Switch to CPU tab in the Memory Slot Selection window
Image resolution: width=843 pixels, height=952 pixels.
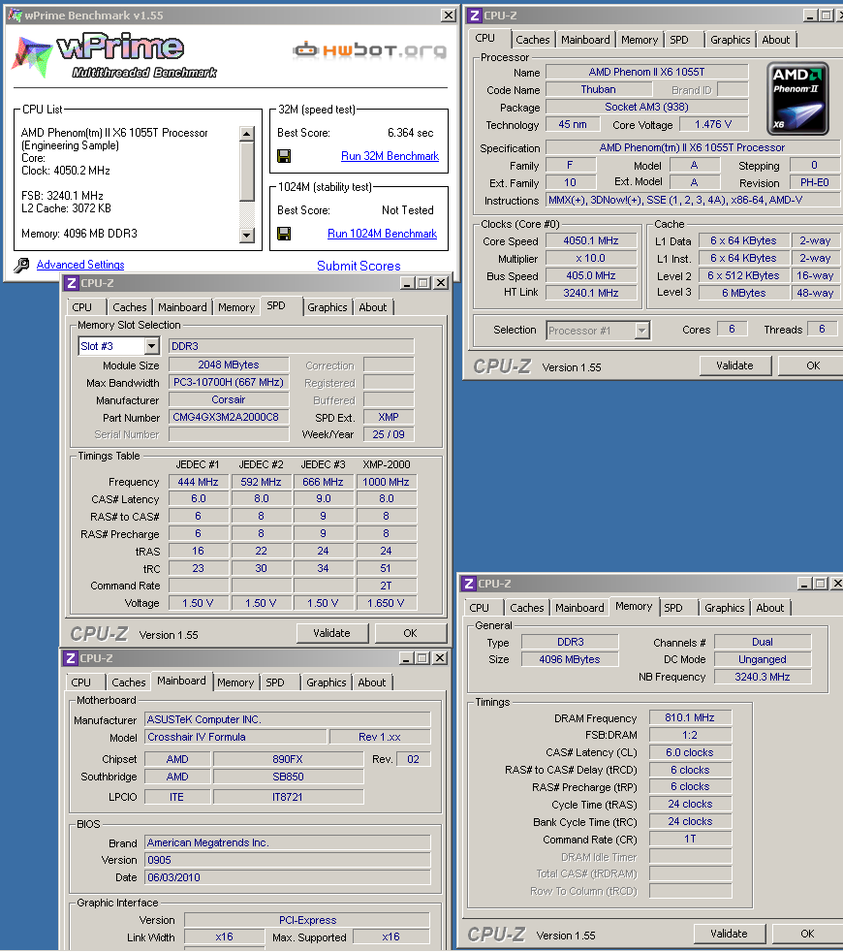pyautogui.click(x=82, y=308)
